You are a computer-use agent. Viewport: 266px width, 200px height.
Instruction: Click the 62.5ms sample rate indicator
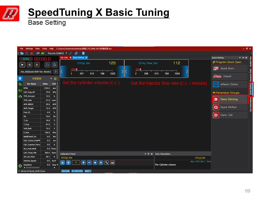point(26,59)
